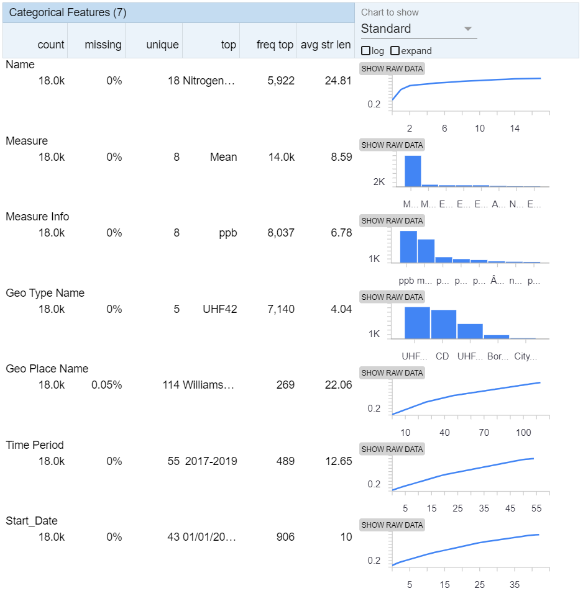Image resolution: width=583 pixels, height=591 pixels.
Task: Click top value Mean in Measure row
Action: [x=223, y=157]
